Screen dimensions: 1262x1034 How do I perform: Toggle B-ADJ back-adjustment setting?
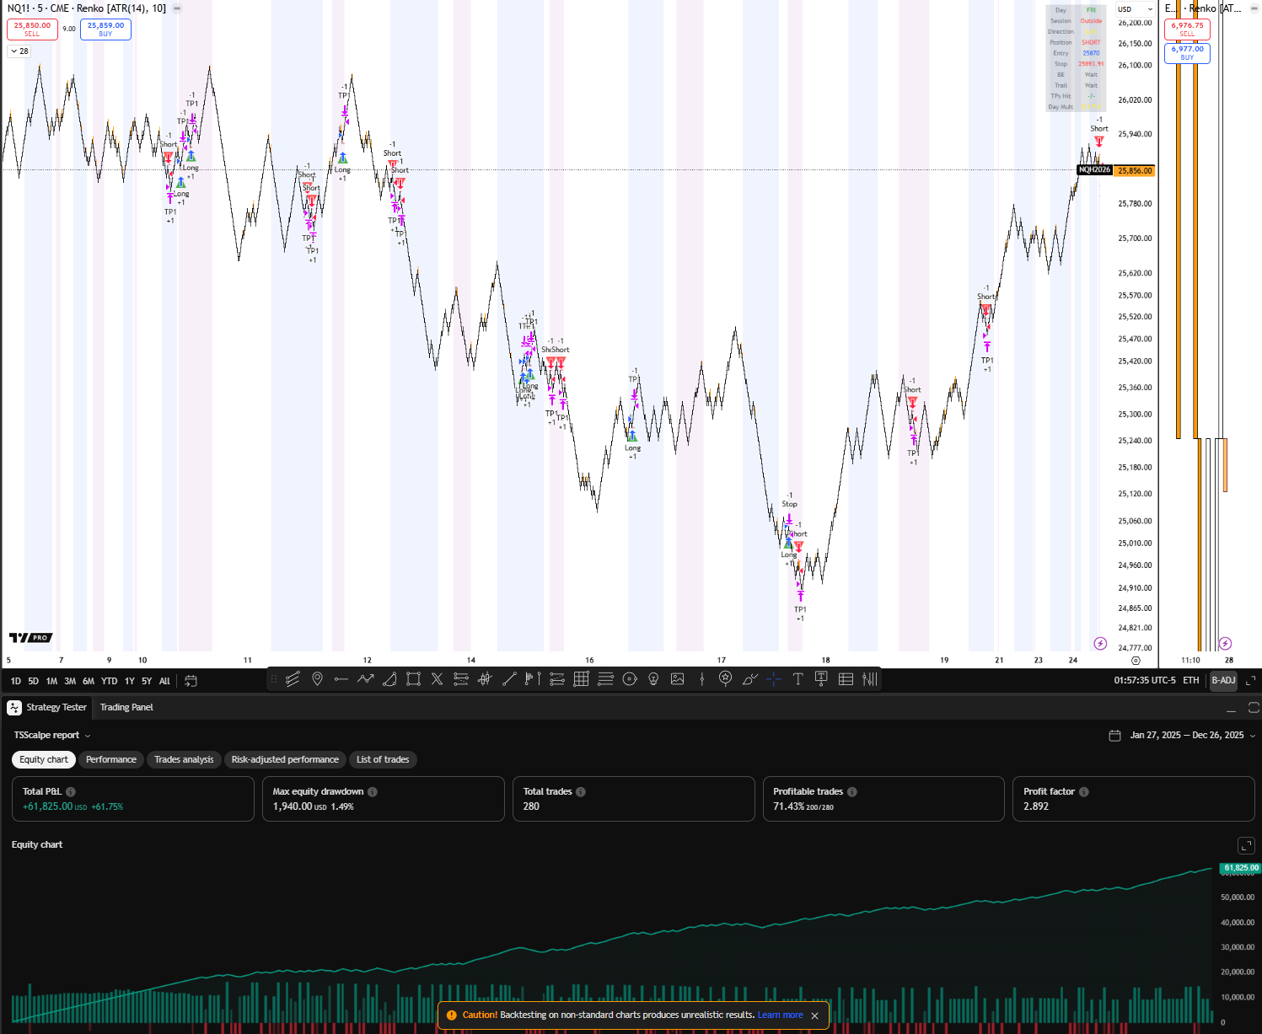click(1223, 680)
